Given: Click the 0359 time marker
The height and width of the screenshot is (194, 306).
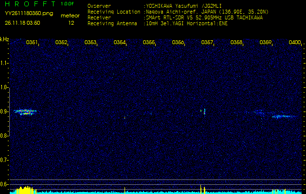Looking at the screenshot, I should tap(266, 43).
